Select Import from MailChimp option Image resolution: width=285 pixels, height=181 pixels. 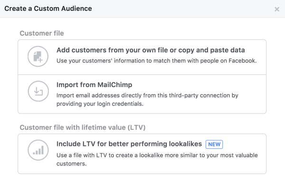pyautogui.click(x=142, y=94)
